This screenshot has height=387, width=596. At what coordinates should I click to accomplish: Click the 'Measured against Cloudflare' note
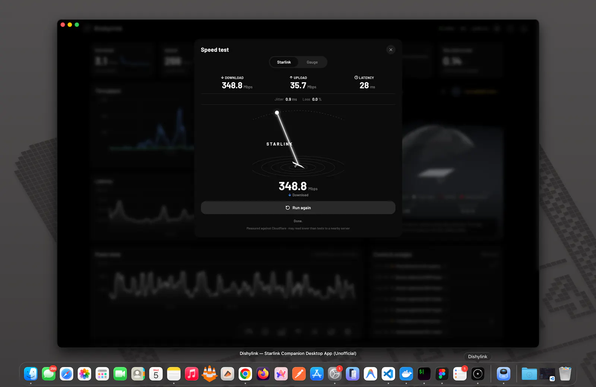[298, 228]
